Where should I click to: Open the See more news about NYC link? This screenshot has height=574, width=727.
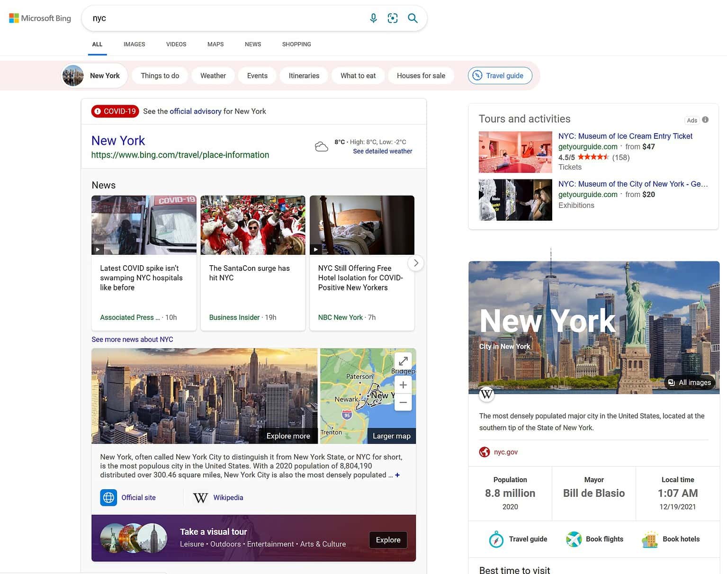pos(132,339)
